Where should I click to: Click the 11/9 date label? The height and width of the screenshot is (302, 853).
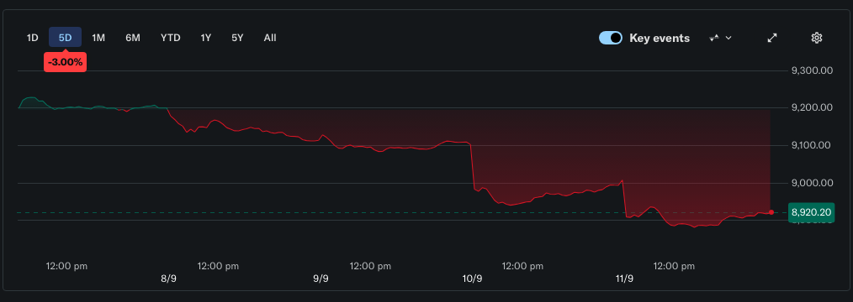pyautogui.click(x=624, y=279)
